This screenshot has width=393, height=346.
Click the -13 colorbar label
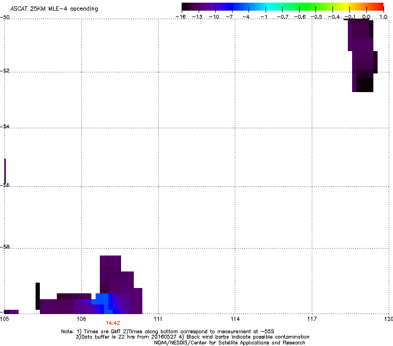click(x=197, y=17)
